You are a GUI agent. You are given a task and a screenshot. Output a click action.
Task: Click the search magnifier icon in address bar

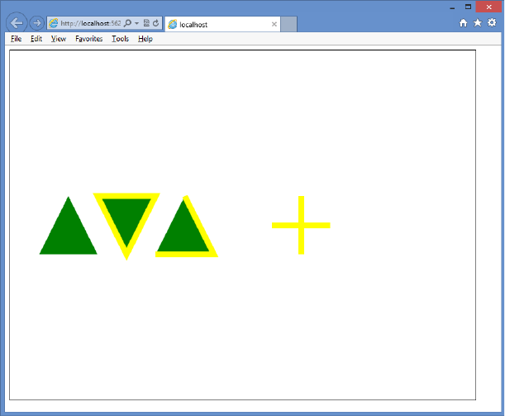tap(127, 23)
